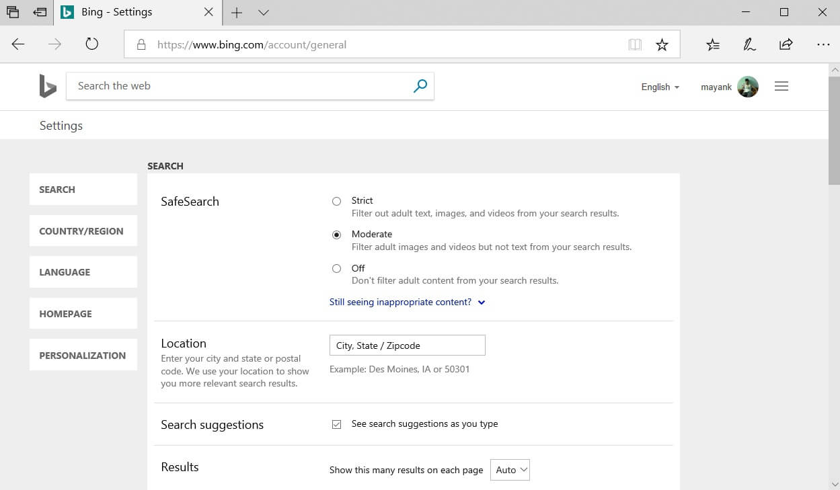Minimize the Edge window
The image size is (840, 490).
746,12
